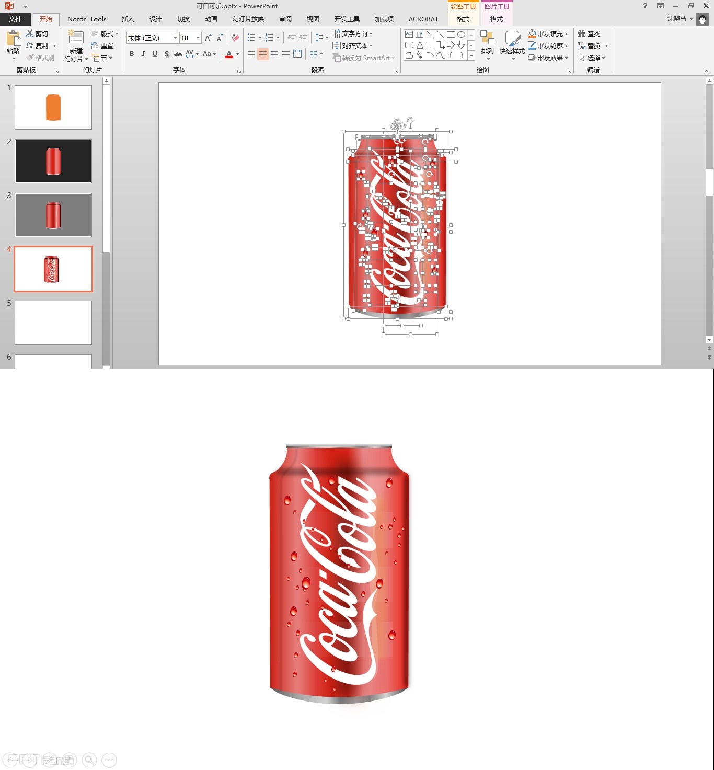Toggle bold formatting
This screenshot has width=714, height=770.
[x=132, y=54]
